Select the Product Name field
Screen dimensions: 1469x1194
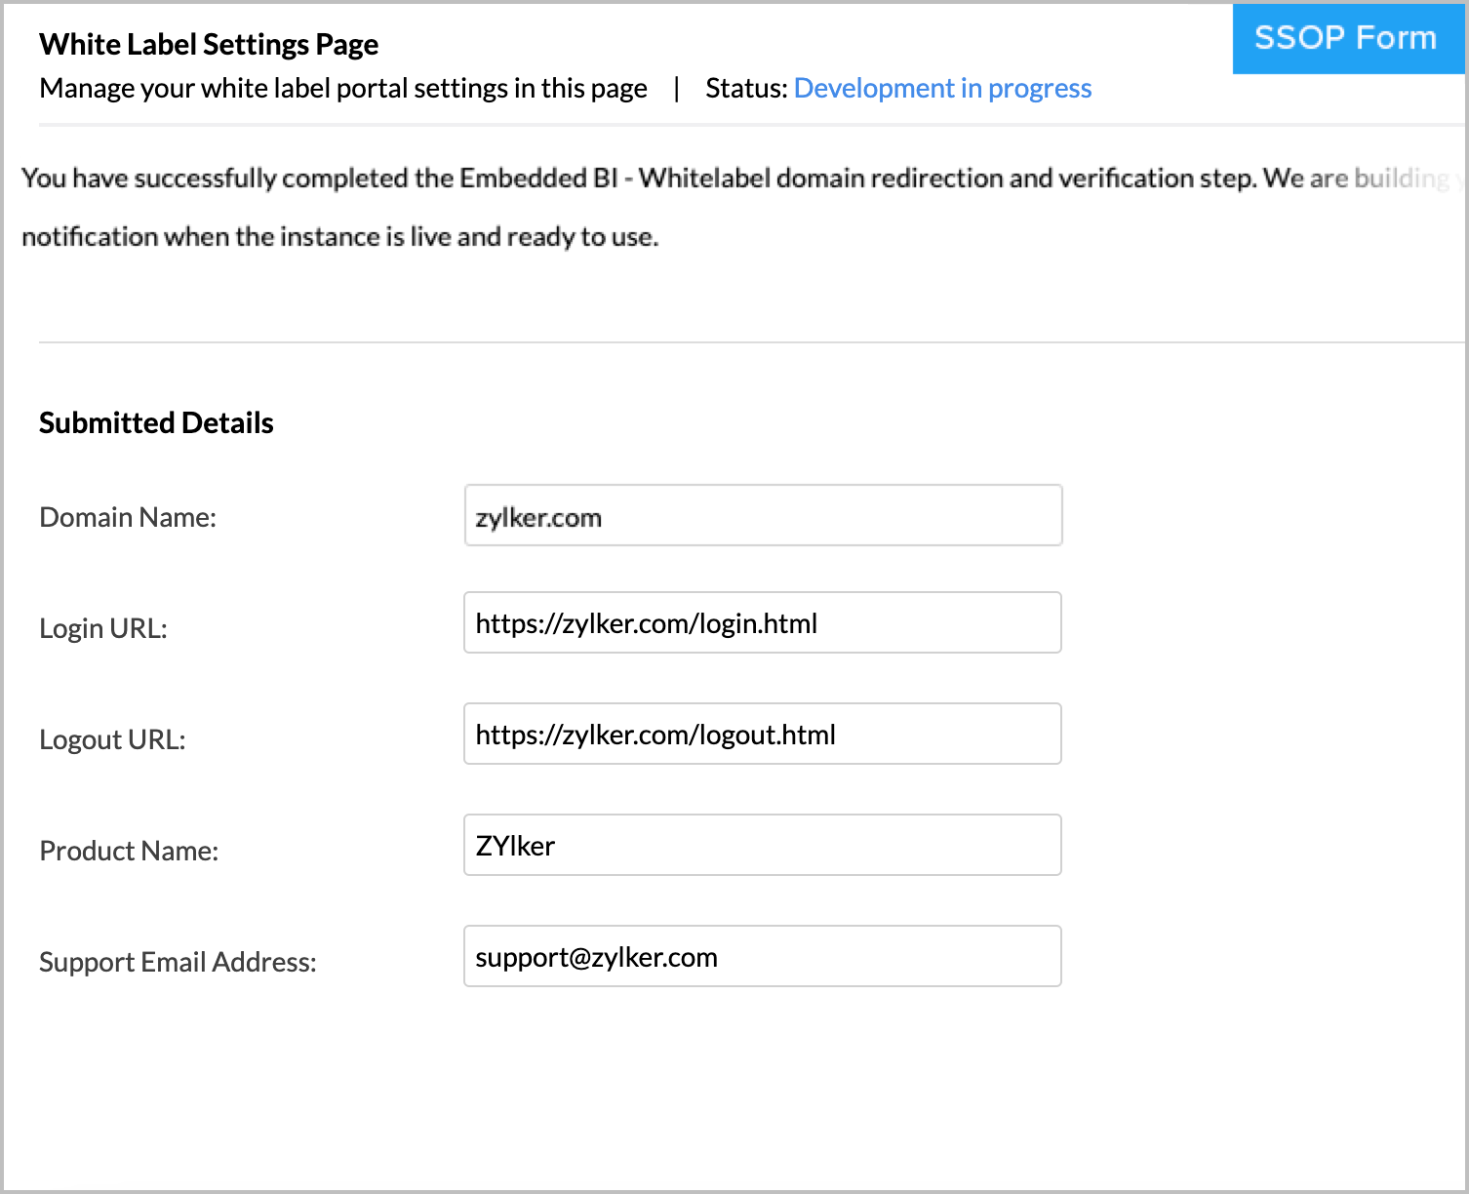(x=763, y=845)
